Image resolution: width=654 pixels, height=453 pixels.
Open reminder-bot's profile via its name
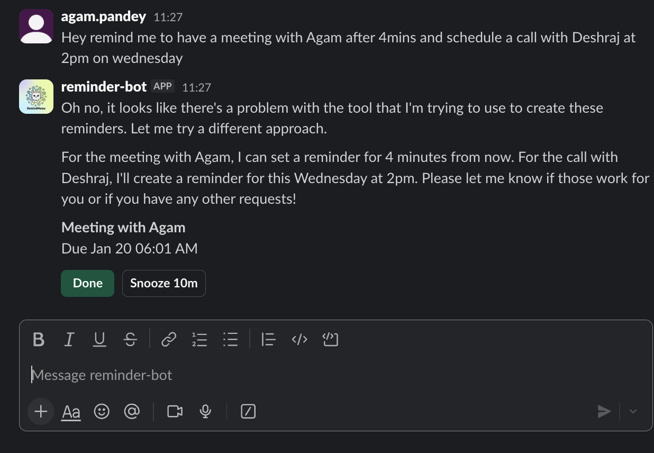(104, 87)
